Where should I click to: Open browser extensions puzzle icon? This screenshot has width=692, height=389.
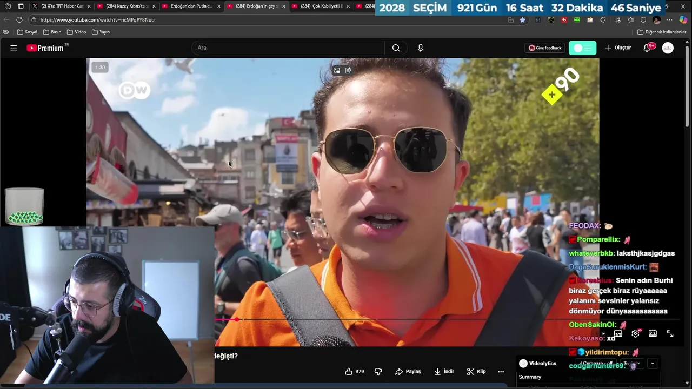pyautogui.click(x=603, y=19)
